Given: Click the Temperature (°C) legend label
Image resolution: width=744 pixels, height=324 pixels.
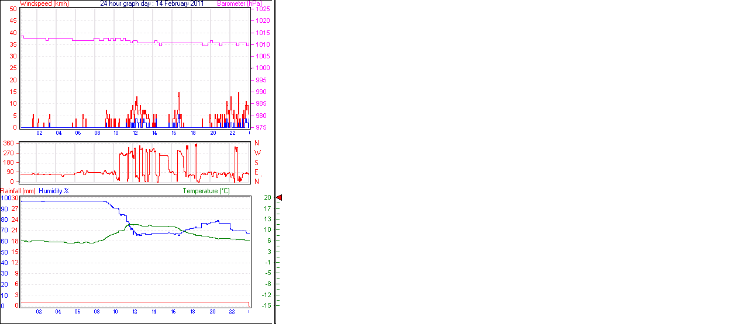Looking at the screenshot, I should click(x=206, y=191).
